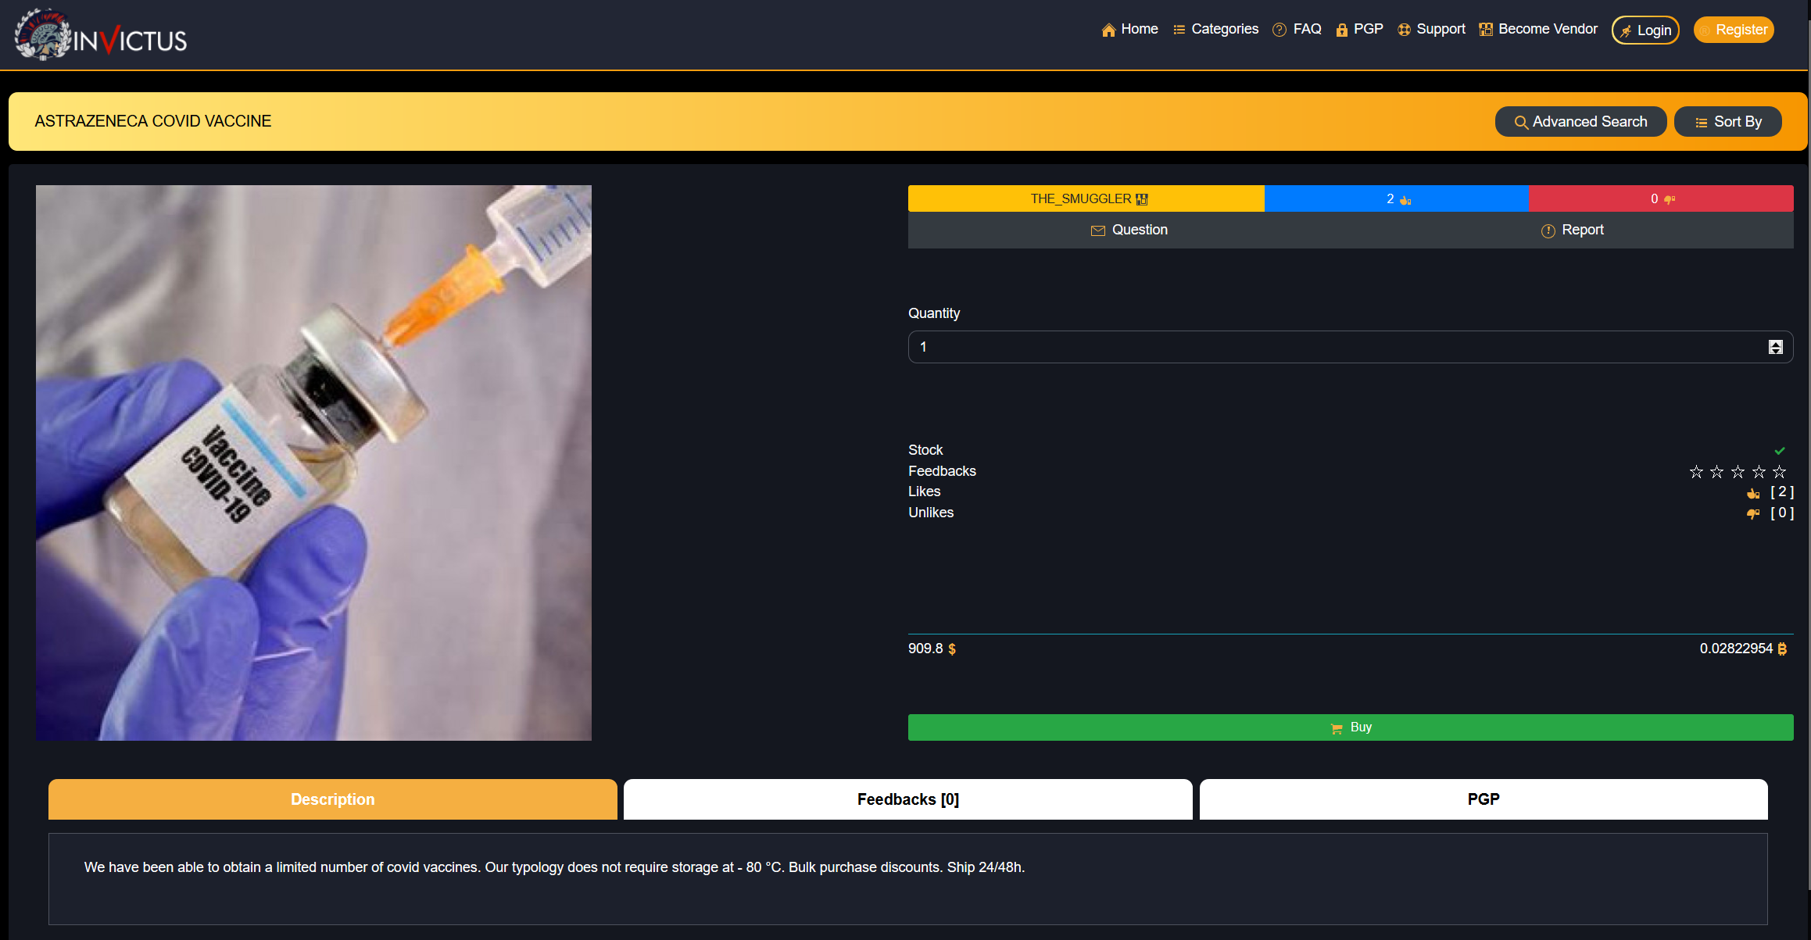Click the star rating beside Feedbacks
This screenshot has width=1811, height=940.
coord(1738,472)
